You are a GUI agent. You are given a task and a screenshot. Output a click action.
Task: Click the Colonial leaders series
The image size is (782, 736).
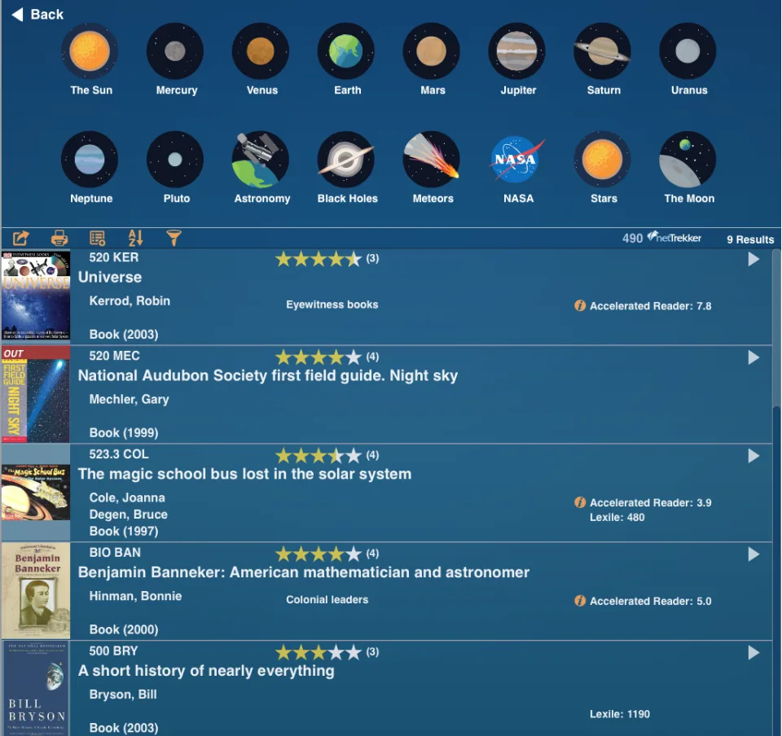coord(327,599)
